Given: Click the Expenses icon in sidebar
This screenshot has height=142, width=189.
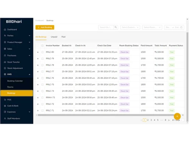Looking at the screenshot, I should click(x=5, y=112).
